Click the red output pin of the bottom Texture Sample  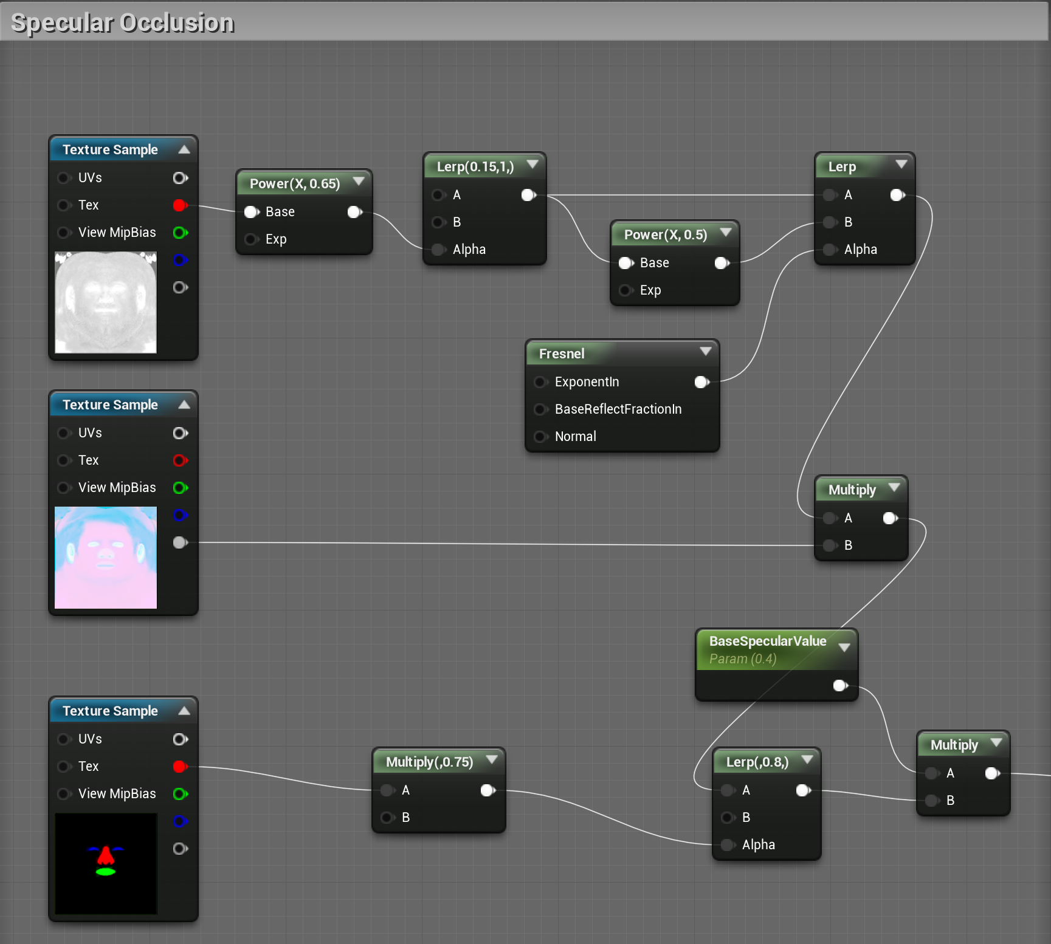pos(181,767)
